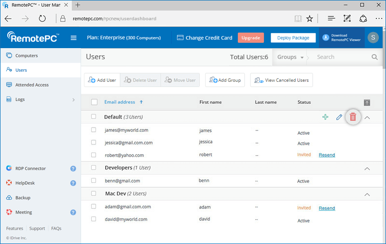Open the Groups dropdown
This screenshot has height=244, width=386.
coord(290,57)
